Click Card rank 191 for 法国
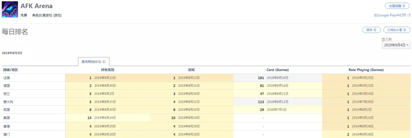The image size is (412, 138). tap(261, 78)
